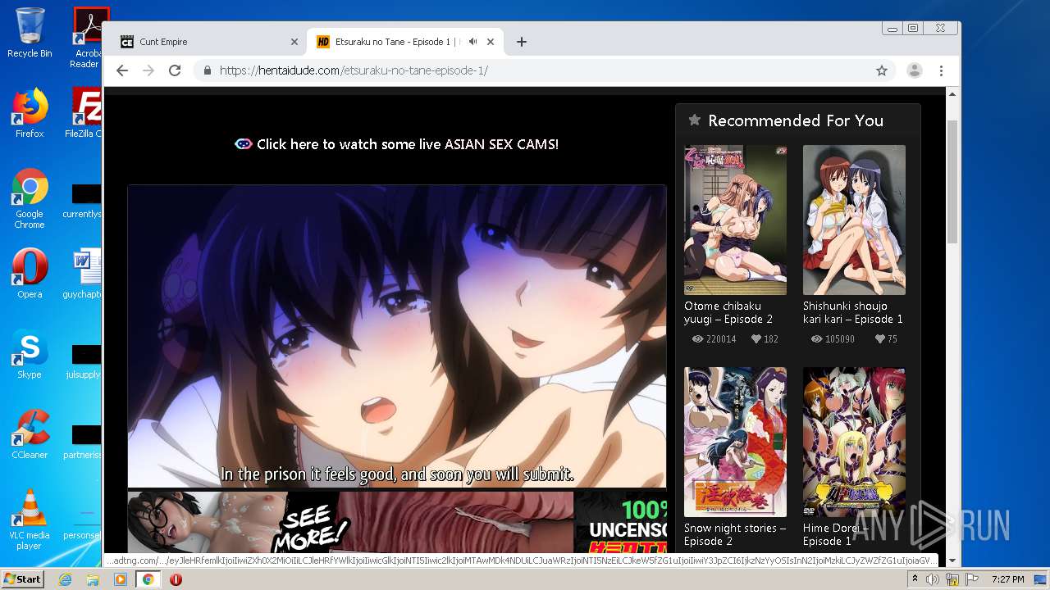Select the Opera desktop icon
The image size is (1050, 590).
(x=30, y=275)
